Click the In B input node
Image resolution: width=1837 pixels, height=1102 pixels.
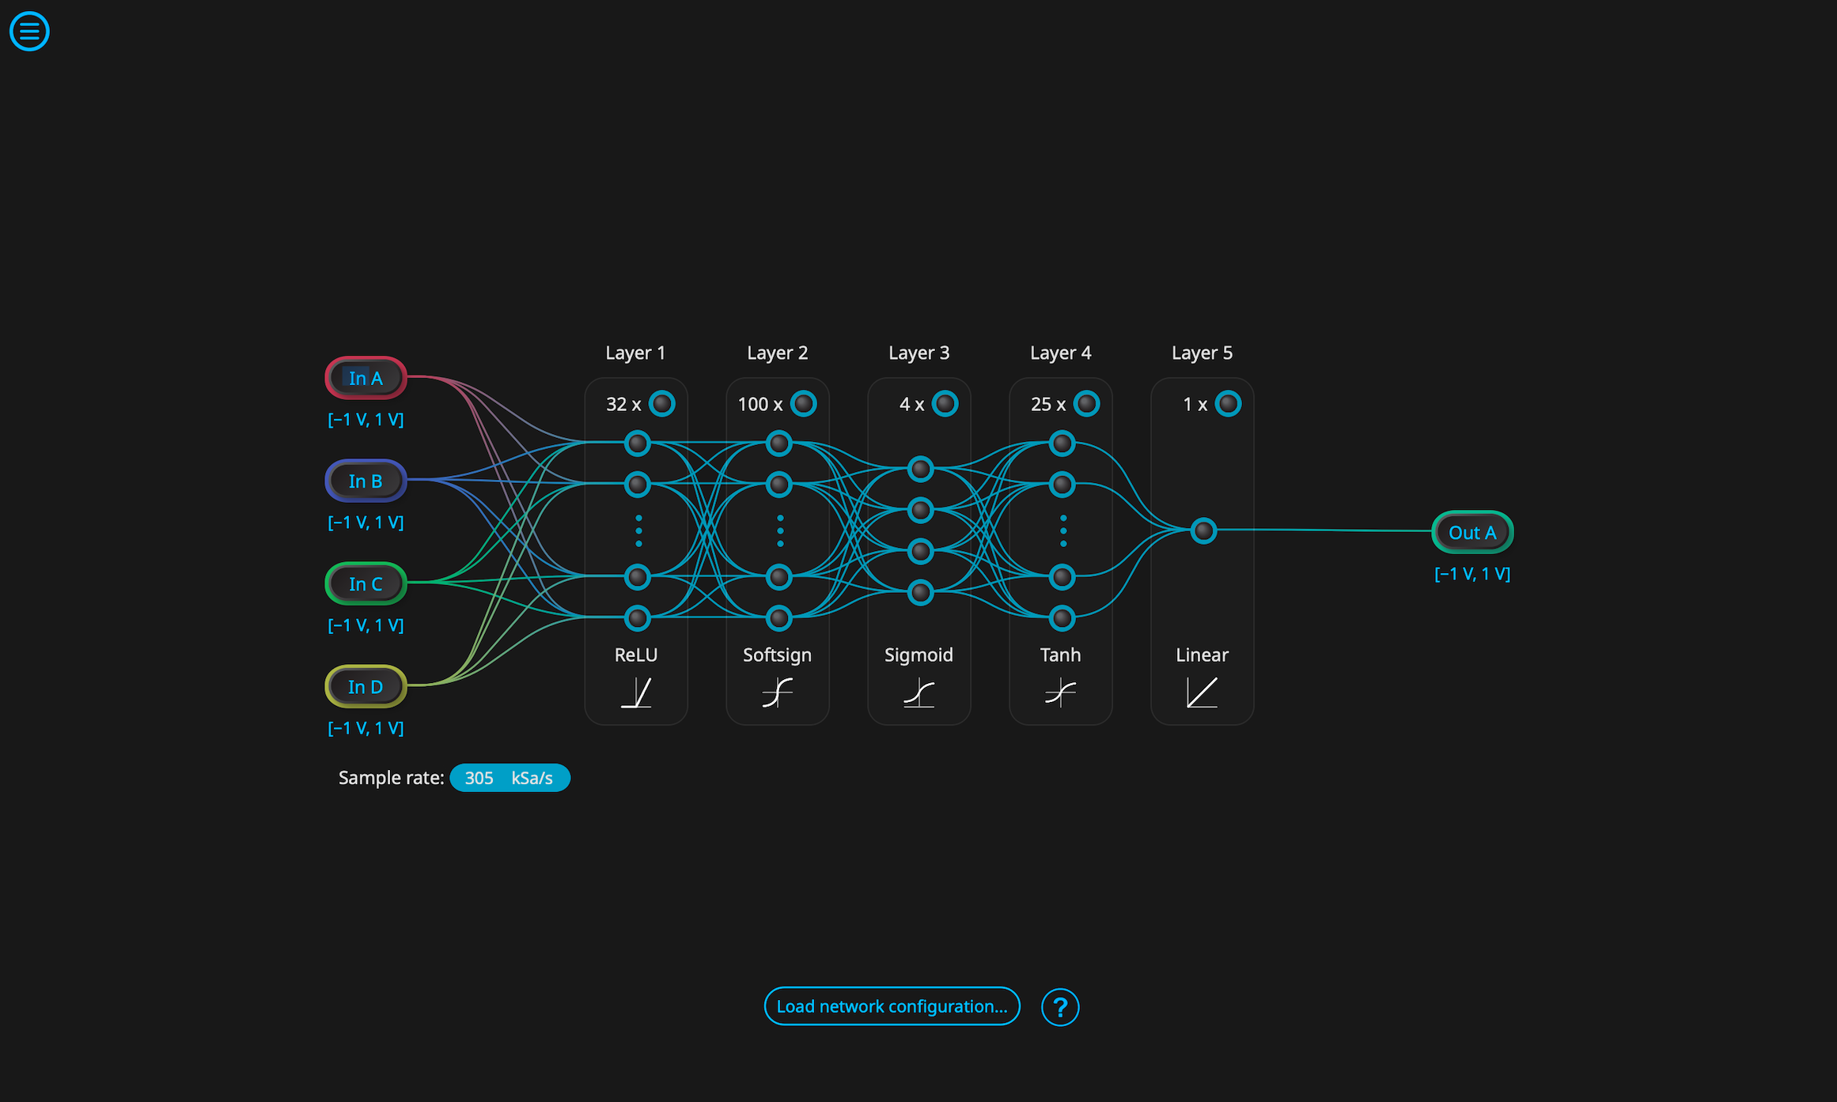click(366, 481)
